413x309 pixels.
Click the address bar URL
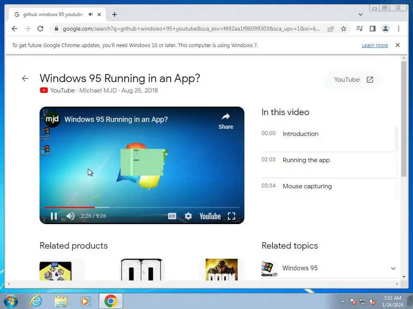click(x=191, y=29)
